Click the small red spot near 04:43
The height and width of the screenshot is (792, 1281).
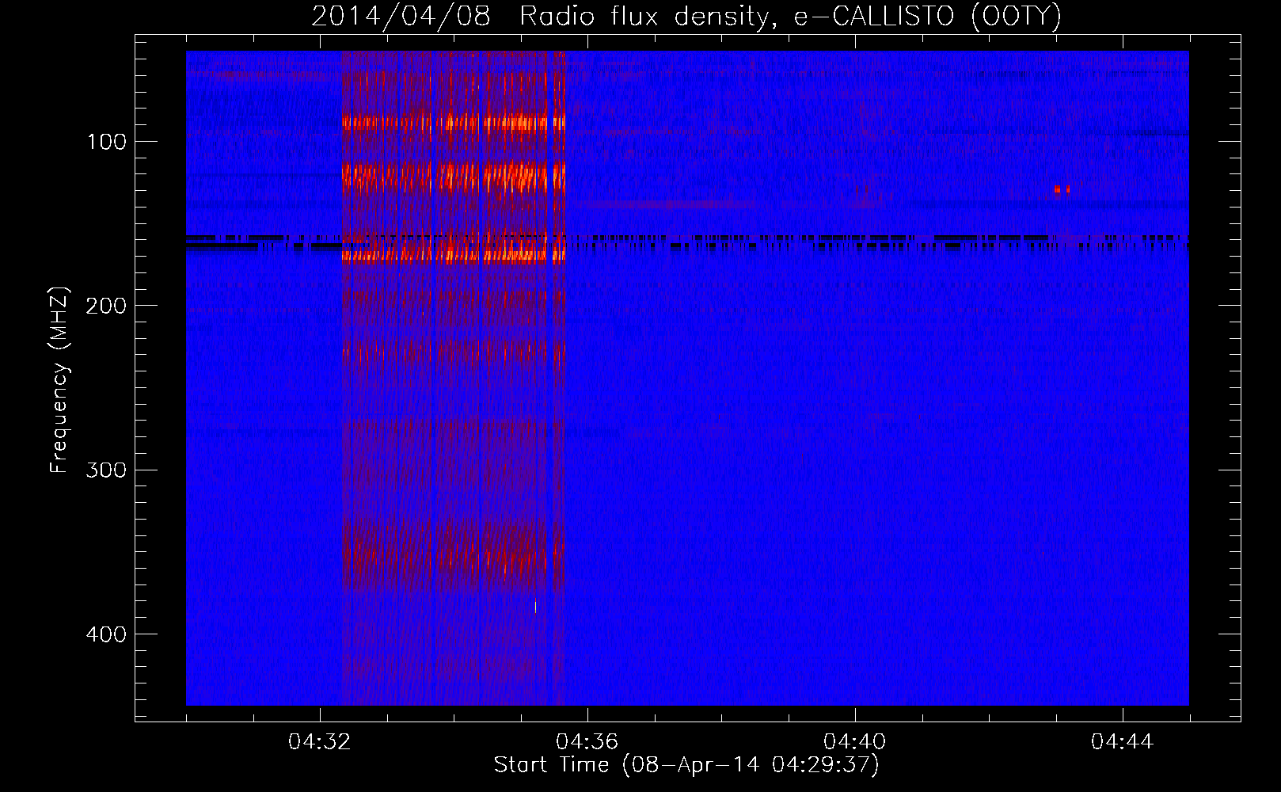tap(1062, 189)
